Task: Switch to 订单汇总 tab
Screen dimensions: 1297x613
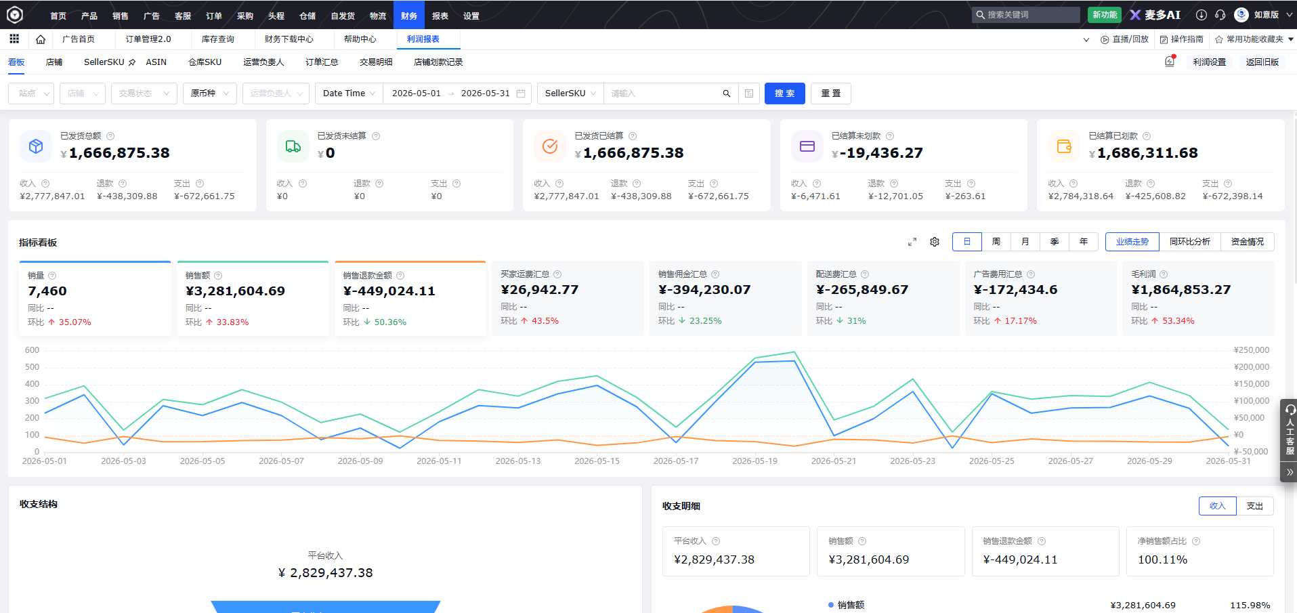Action: (322, 62)
